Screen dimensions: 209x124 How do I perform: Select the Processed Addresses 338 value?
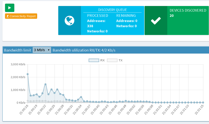pos(90,26)
